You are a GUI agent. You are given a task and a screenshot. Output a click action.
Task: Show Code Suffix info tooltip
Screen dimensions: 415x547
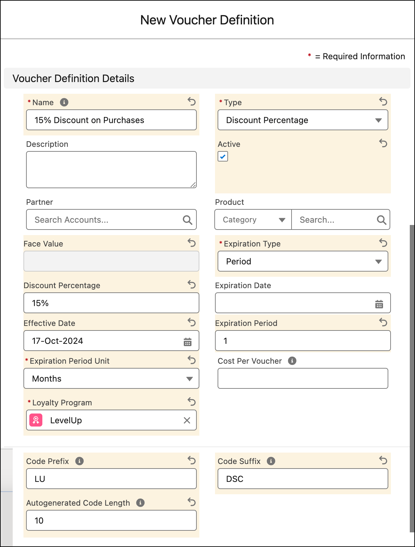click(x=271, y=461)
